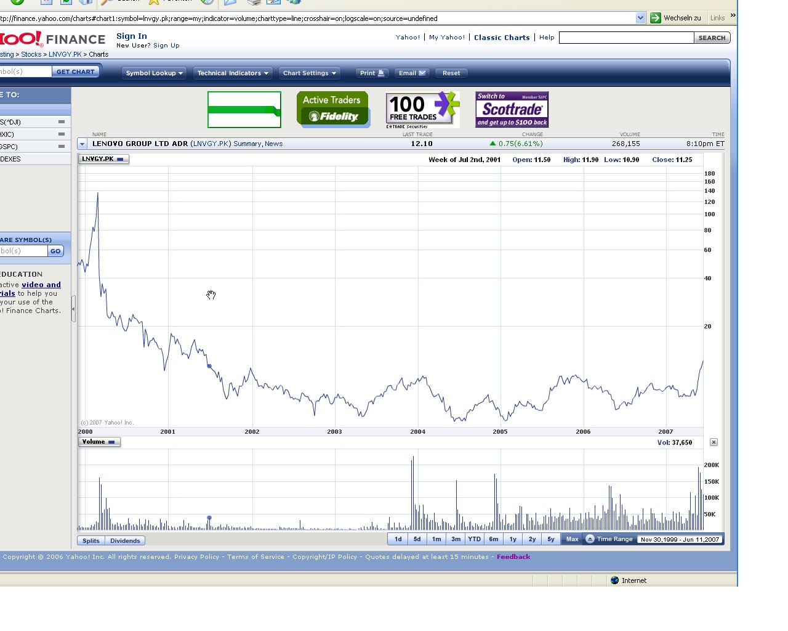This screenshot has height=631, width=788.
Task: Open the Scottrade ad banner
Action: tap(512, 110)
